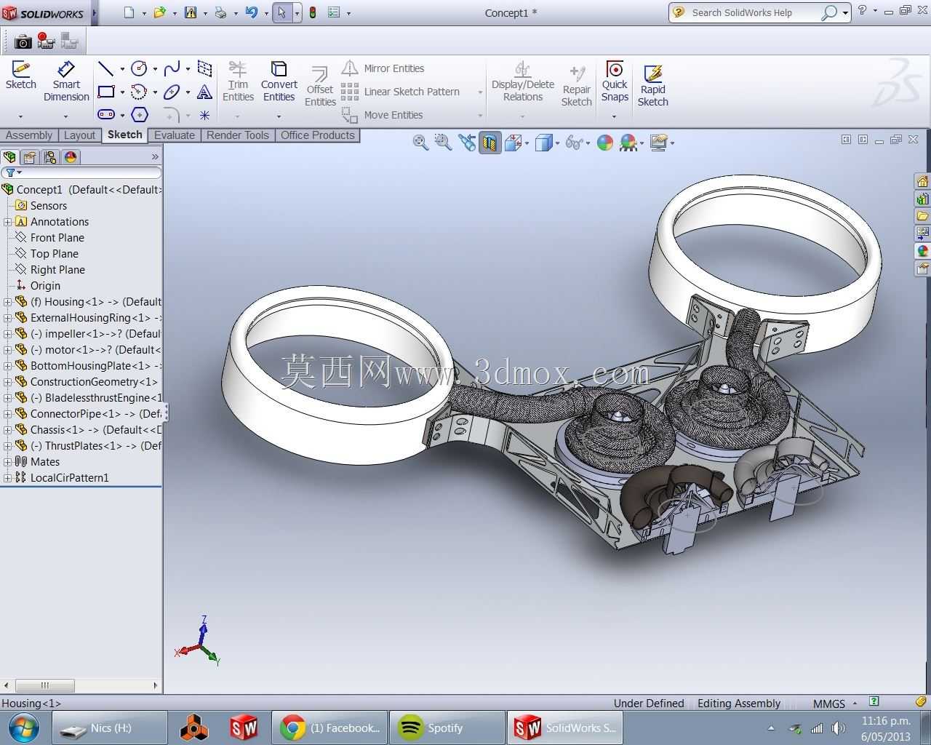Open the Quick Snaps tool
Screen dimensions: 931x745
[615, 81]
